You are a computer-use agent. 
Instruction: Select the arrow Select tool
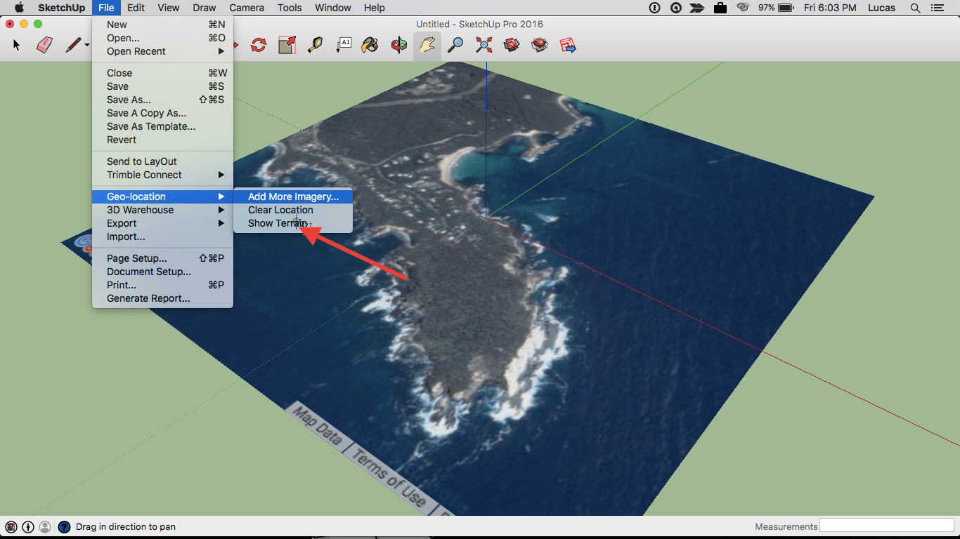coord(17,46)
